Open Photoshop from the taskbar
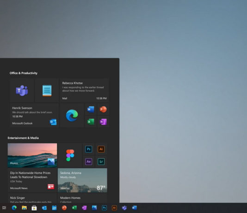The height and width of the screenshot is (213, 247). [104, 208]
